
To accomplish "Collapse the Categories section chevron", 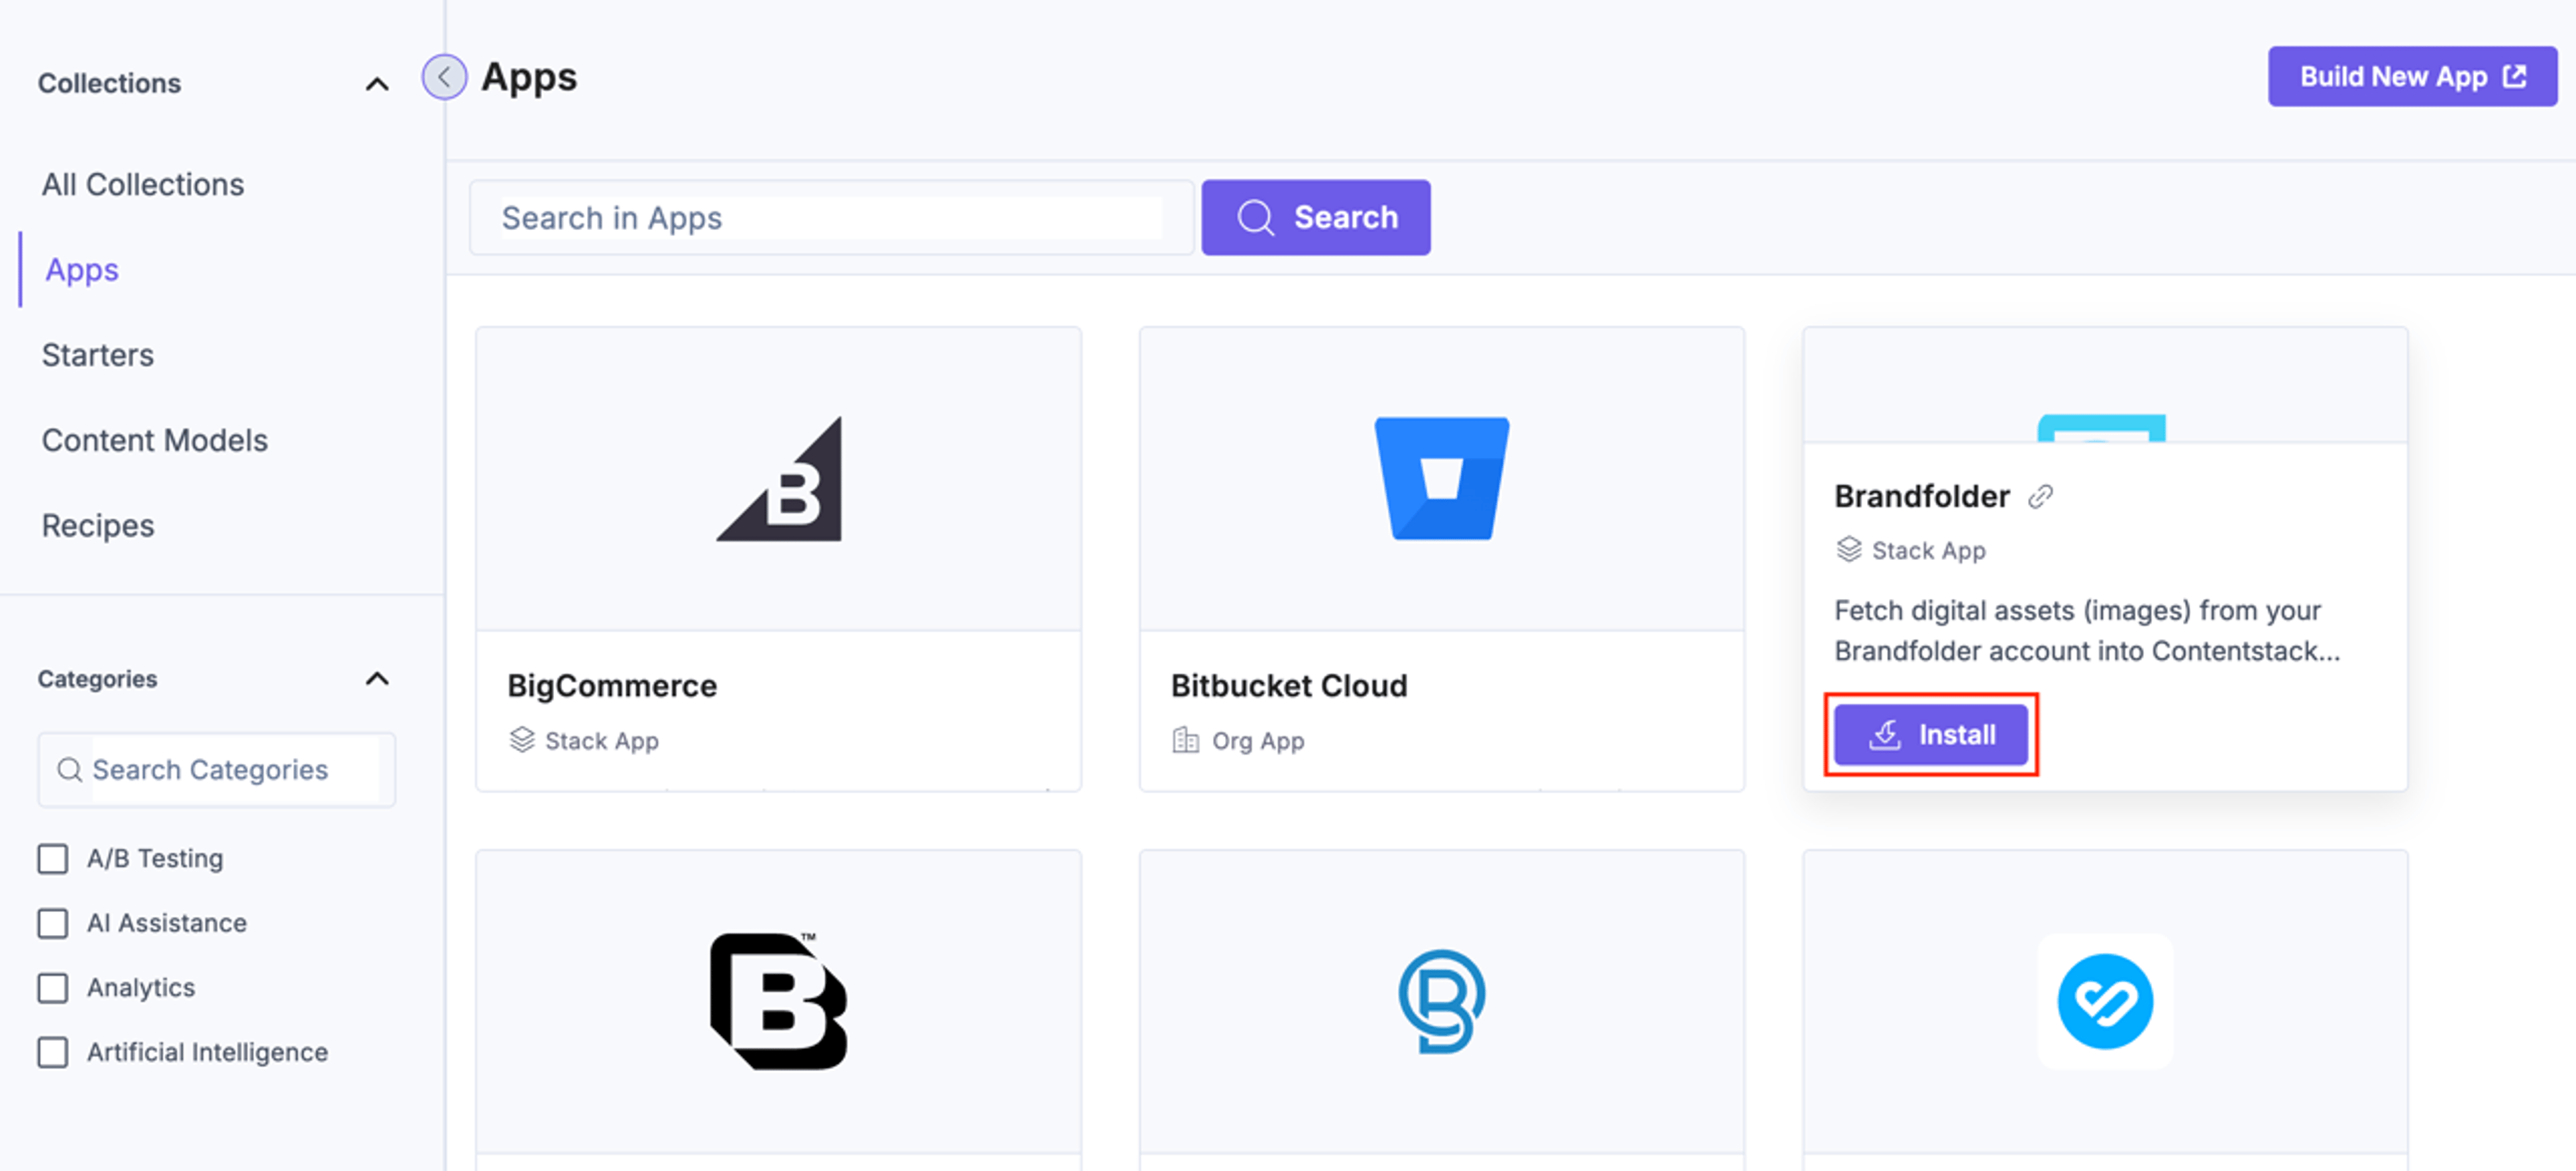I will [x=377, y=679].
